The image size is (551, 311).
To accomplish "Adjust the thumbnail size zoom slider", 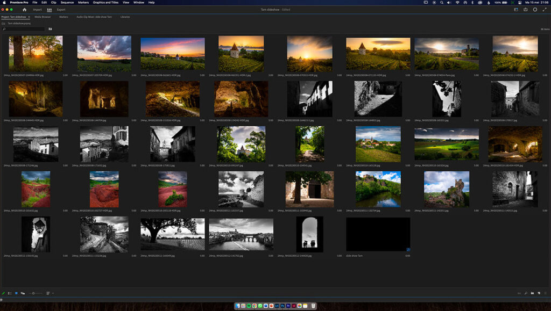I will [33, 293].
